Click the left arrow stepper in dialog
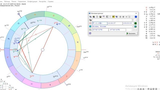The width and height of the screenshot is (160, 90). [x=134, y=30]
